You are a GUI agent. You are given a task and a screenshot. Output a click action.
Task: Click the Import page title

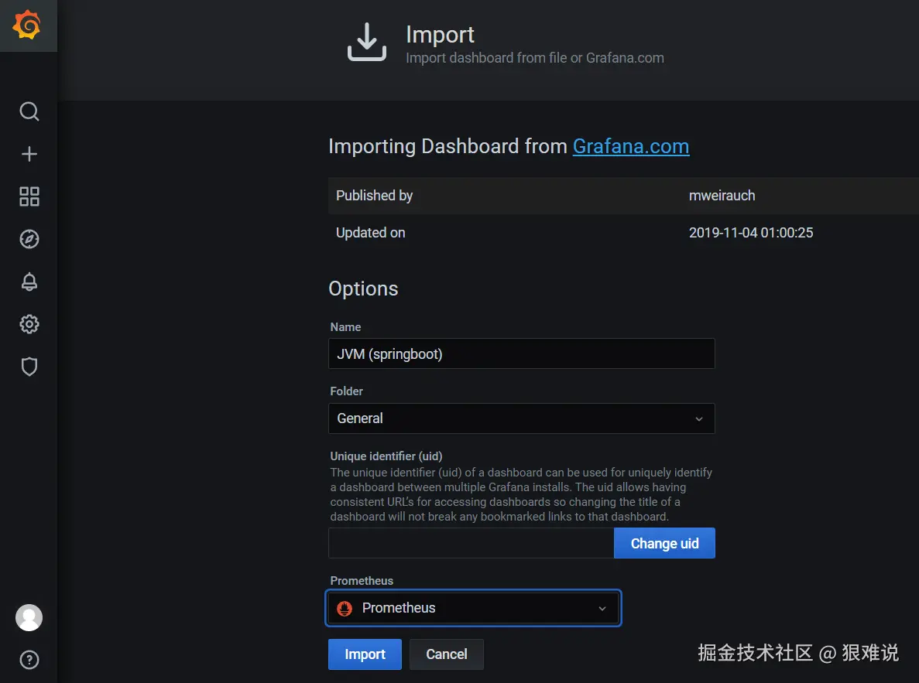441,35
